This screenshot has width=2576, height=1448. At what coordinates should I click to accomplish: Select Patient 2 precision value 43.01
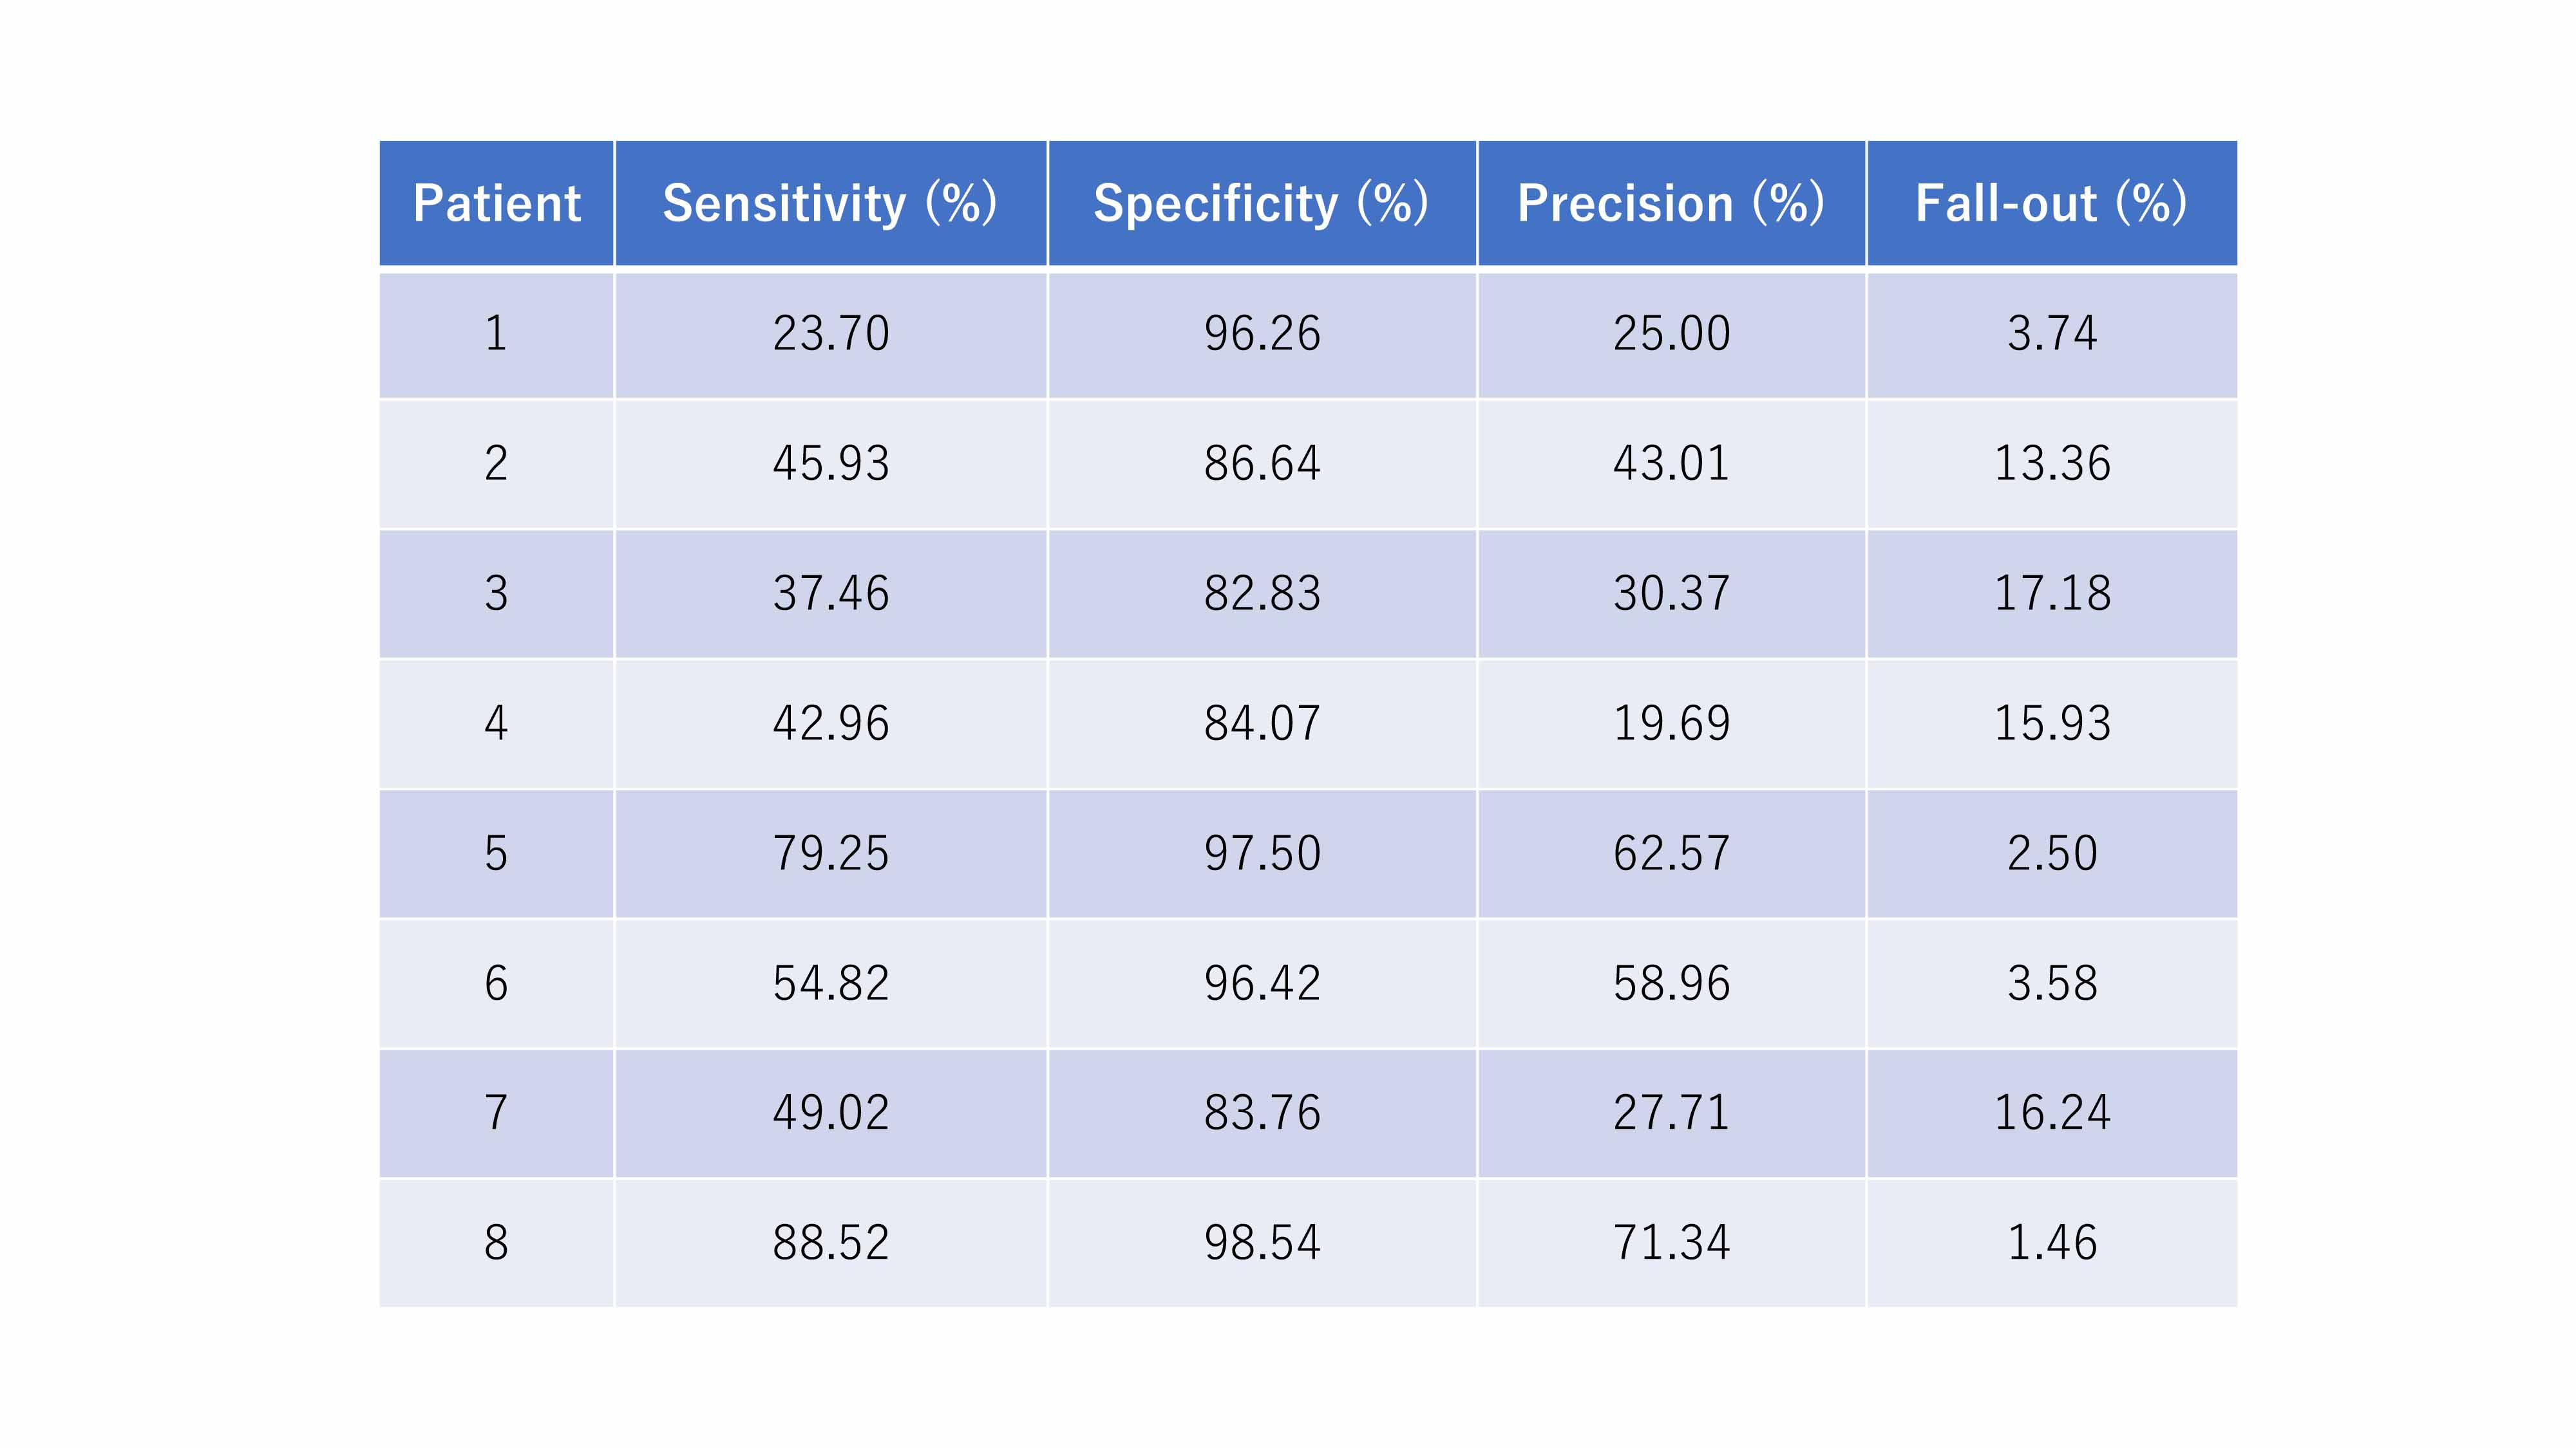[x=1671, y=463]
